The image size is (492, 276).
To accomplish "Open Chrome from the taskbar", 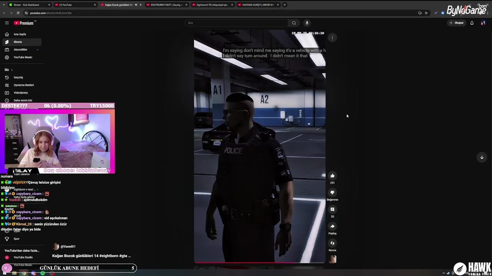I will pyautogui.click(x=24, y=273).
